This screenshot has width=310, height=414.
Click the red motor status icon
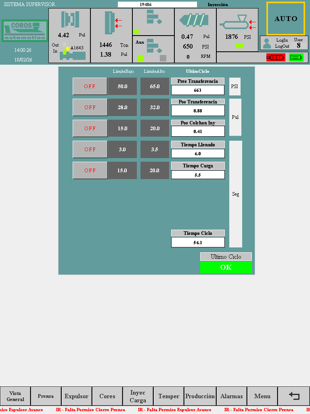pyautogui.click(x=275, y=57)
